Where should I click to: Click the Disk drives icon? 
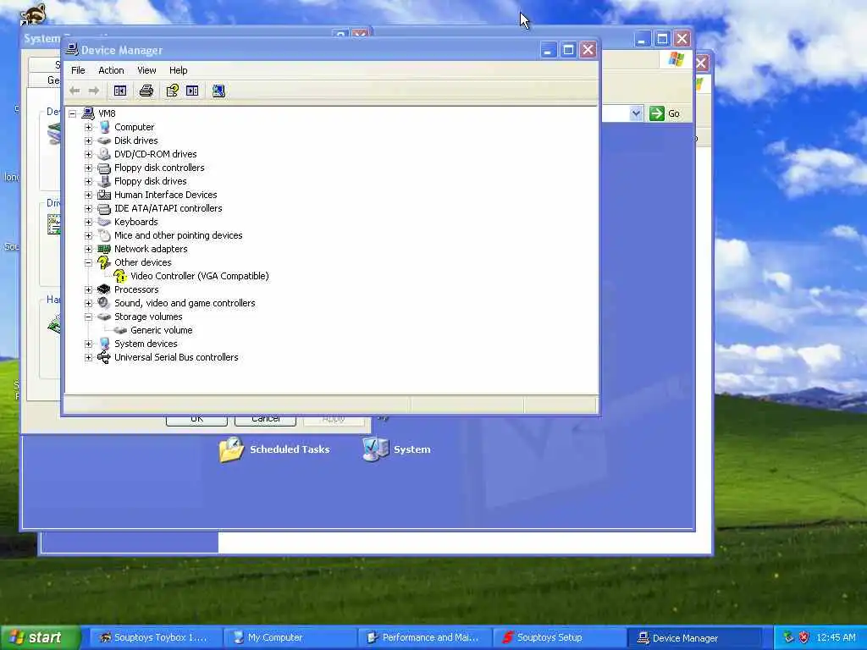click(104, 140)
